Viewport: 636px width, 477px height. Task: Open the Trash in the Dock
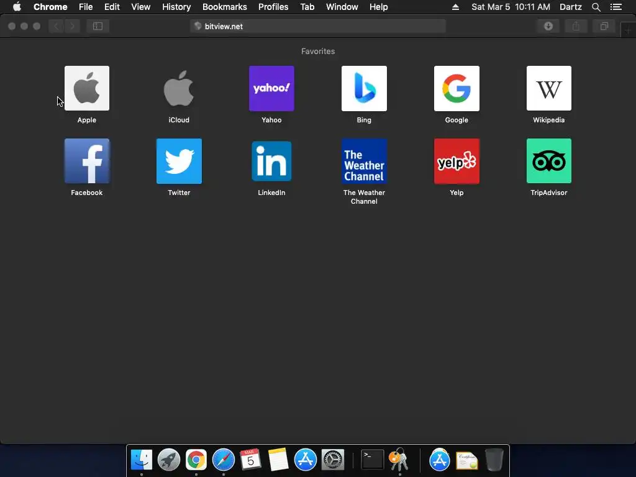pyautogui.click(x=494, y=460)
